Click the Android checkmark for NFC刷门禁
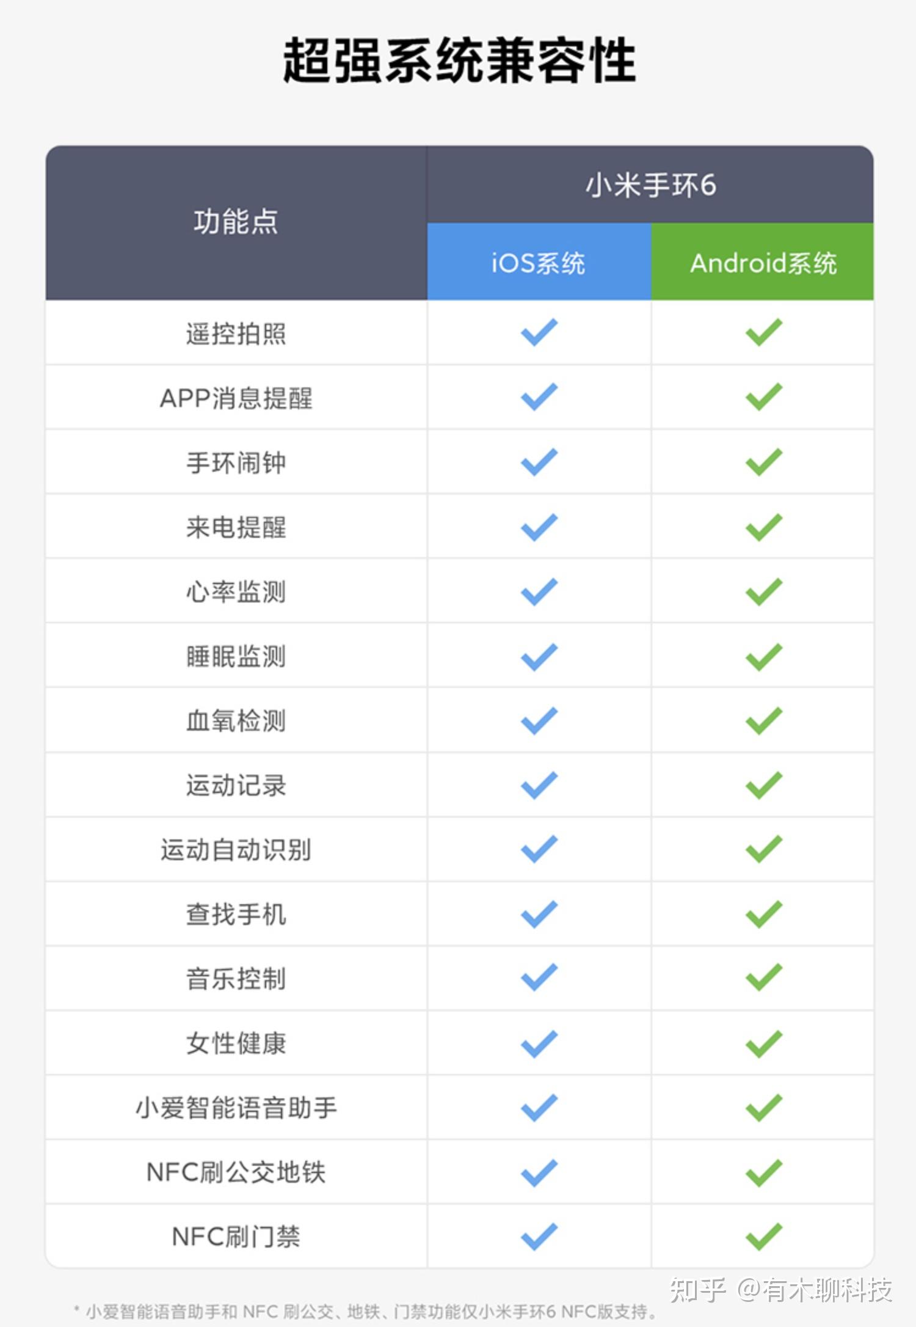 coord(764,1237)
